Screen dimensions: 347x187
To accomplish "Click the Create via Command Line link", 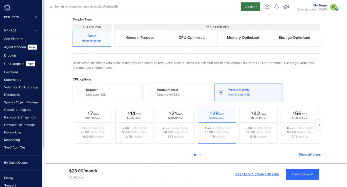I will (257, 174).
